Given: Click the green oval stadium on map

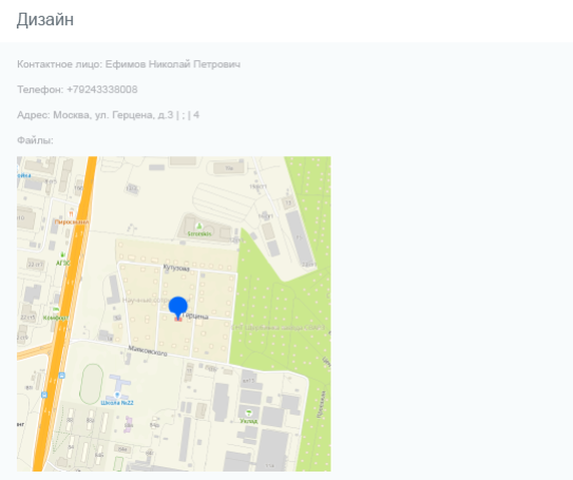Looking at the screenshot, I should pos(91,383).
